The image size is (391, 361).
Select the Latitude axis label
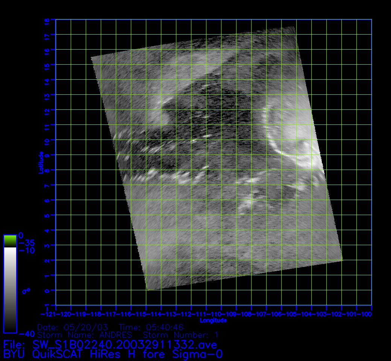coord(41,162)
